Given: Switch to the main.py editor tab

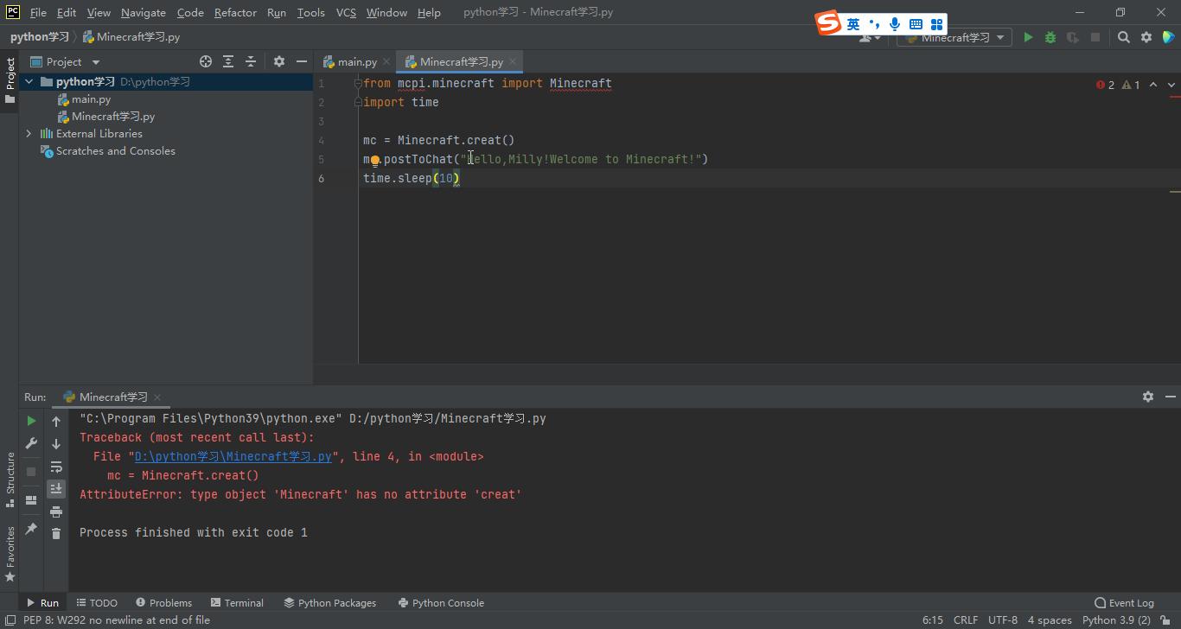Looking at the screenshot, I should click(x=356, y=61).
